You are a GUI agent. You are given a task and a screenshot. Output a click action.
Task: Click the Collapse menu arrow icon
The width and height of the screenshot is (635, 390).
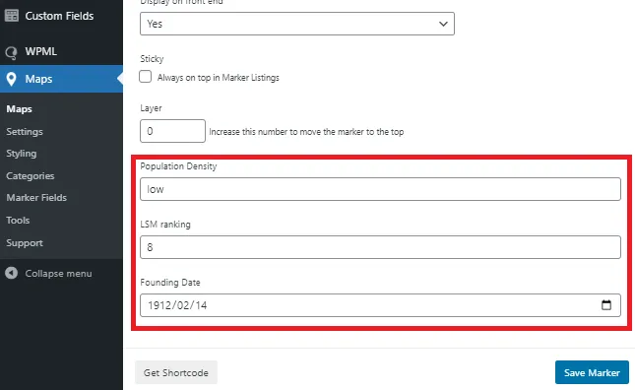pyautogui.click(x=12, y=274)
